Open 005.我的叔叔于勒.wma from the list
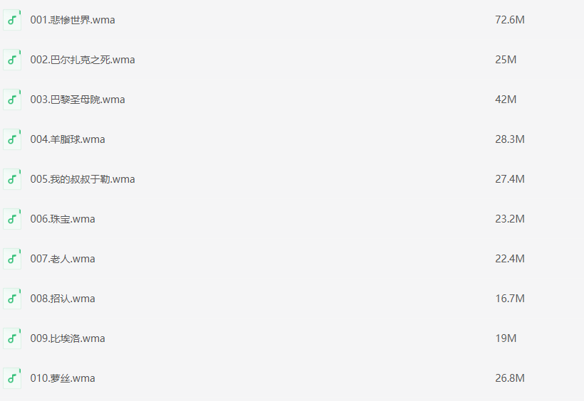 pos(83,179)
